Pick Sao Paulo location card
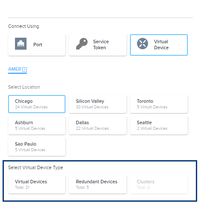Image resolution: width=201 pixels, height=212 pixels. pos(37,147)
